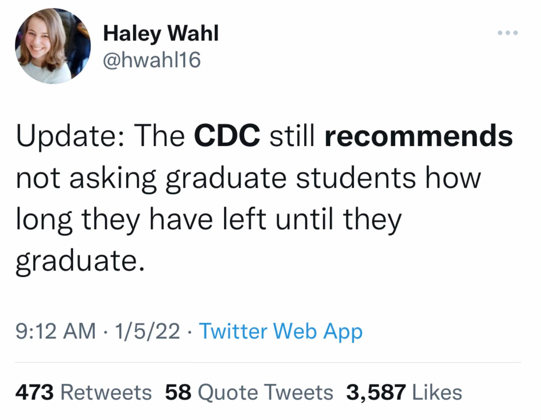View the Quote Tweets list label
The image size is (541, 420).
[265, 392]
